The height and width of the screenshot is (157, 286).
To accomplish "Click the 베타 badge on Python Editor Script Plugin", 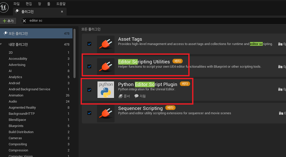I will point(185,84).
